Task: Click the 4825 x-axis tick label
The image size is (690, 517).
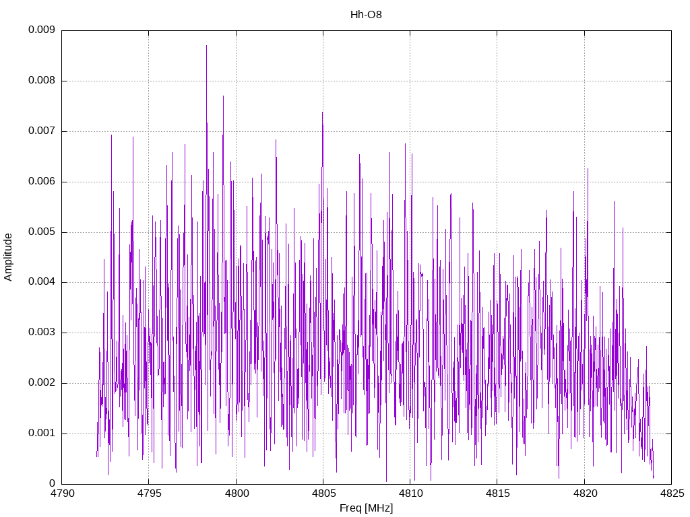Action: [x=672, y=493]
